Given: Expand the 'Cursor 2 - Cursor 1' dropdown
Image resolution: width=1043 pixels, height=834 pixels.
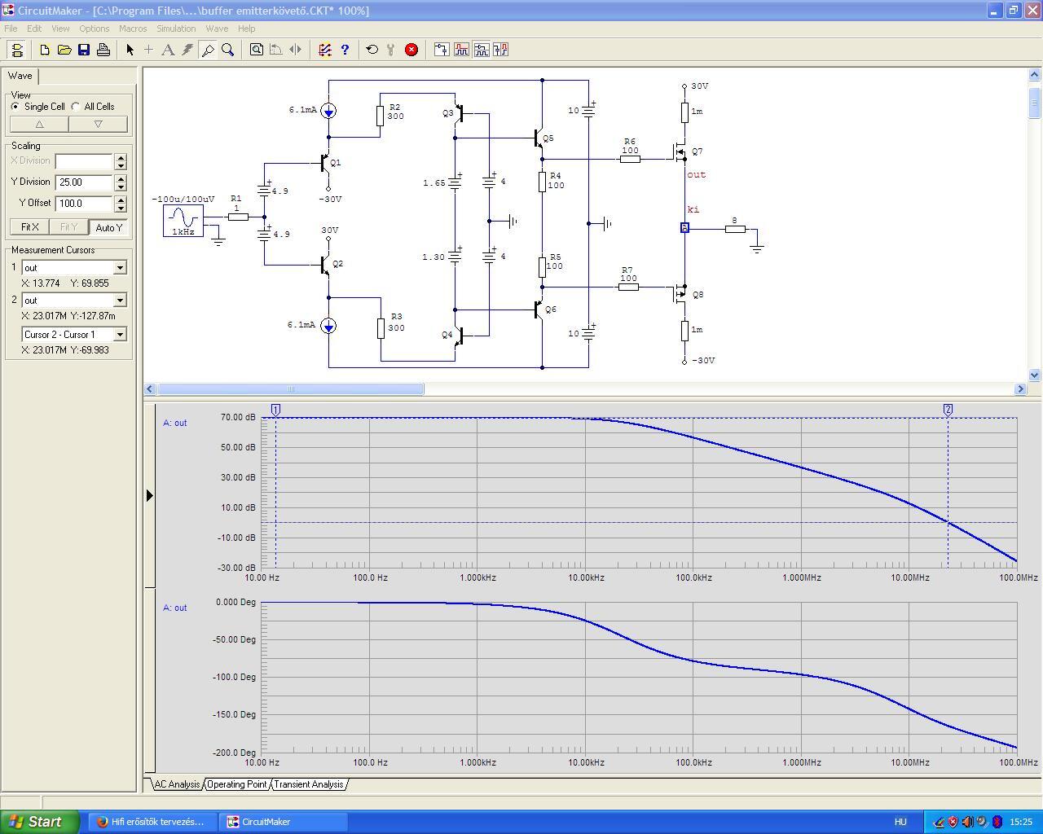Looking at the screenshot, I should coord(120,335).
